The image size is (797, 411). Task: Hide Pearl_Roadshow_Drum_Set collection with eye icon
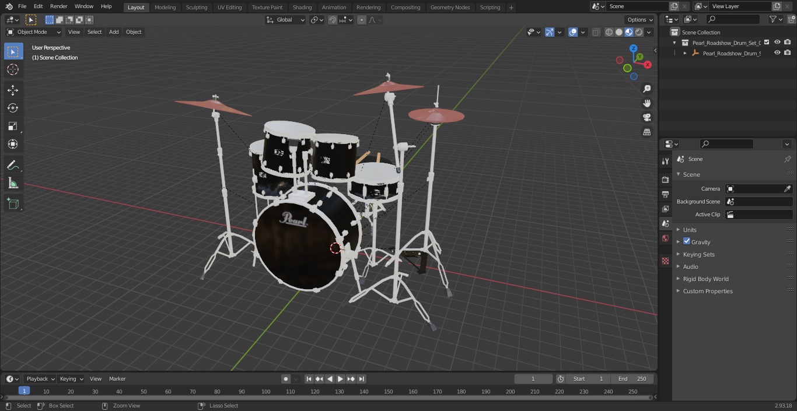[777, 43]
